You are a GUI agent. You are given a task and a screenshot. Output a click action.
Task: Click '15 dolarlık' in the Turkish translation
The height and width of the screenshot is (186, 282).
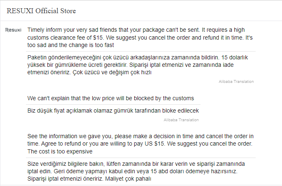click(x=235, y=57)
